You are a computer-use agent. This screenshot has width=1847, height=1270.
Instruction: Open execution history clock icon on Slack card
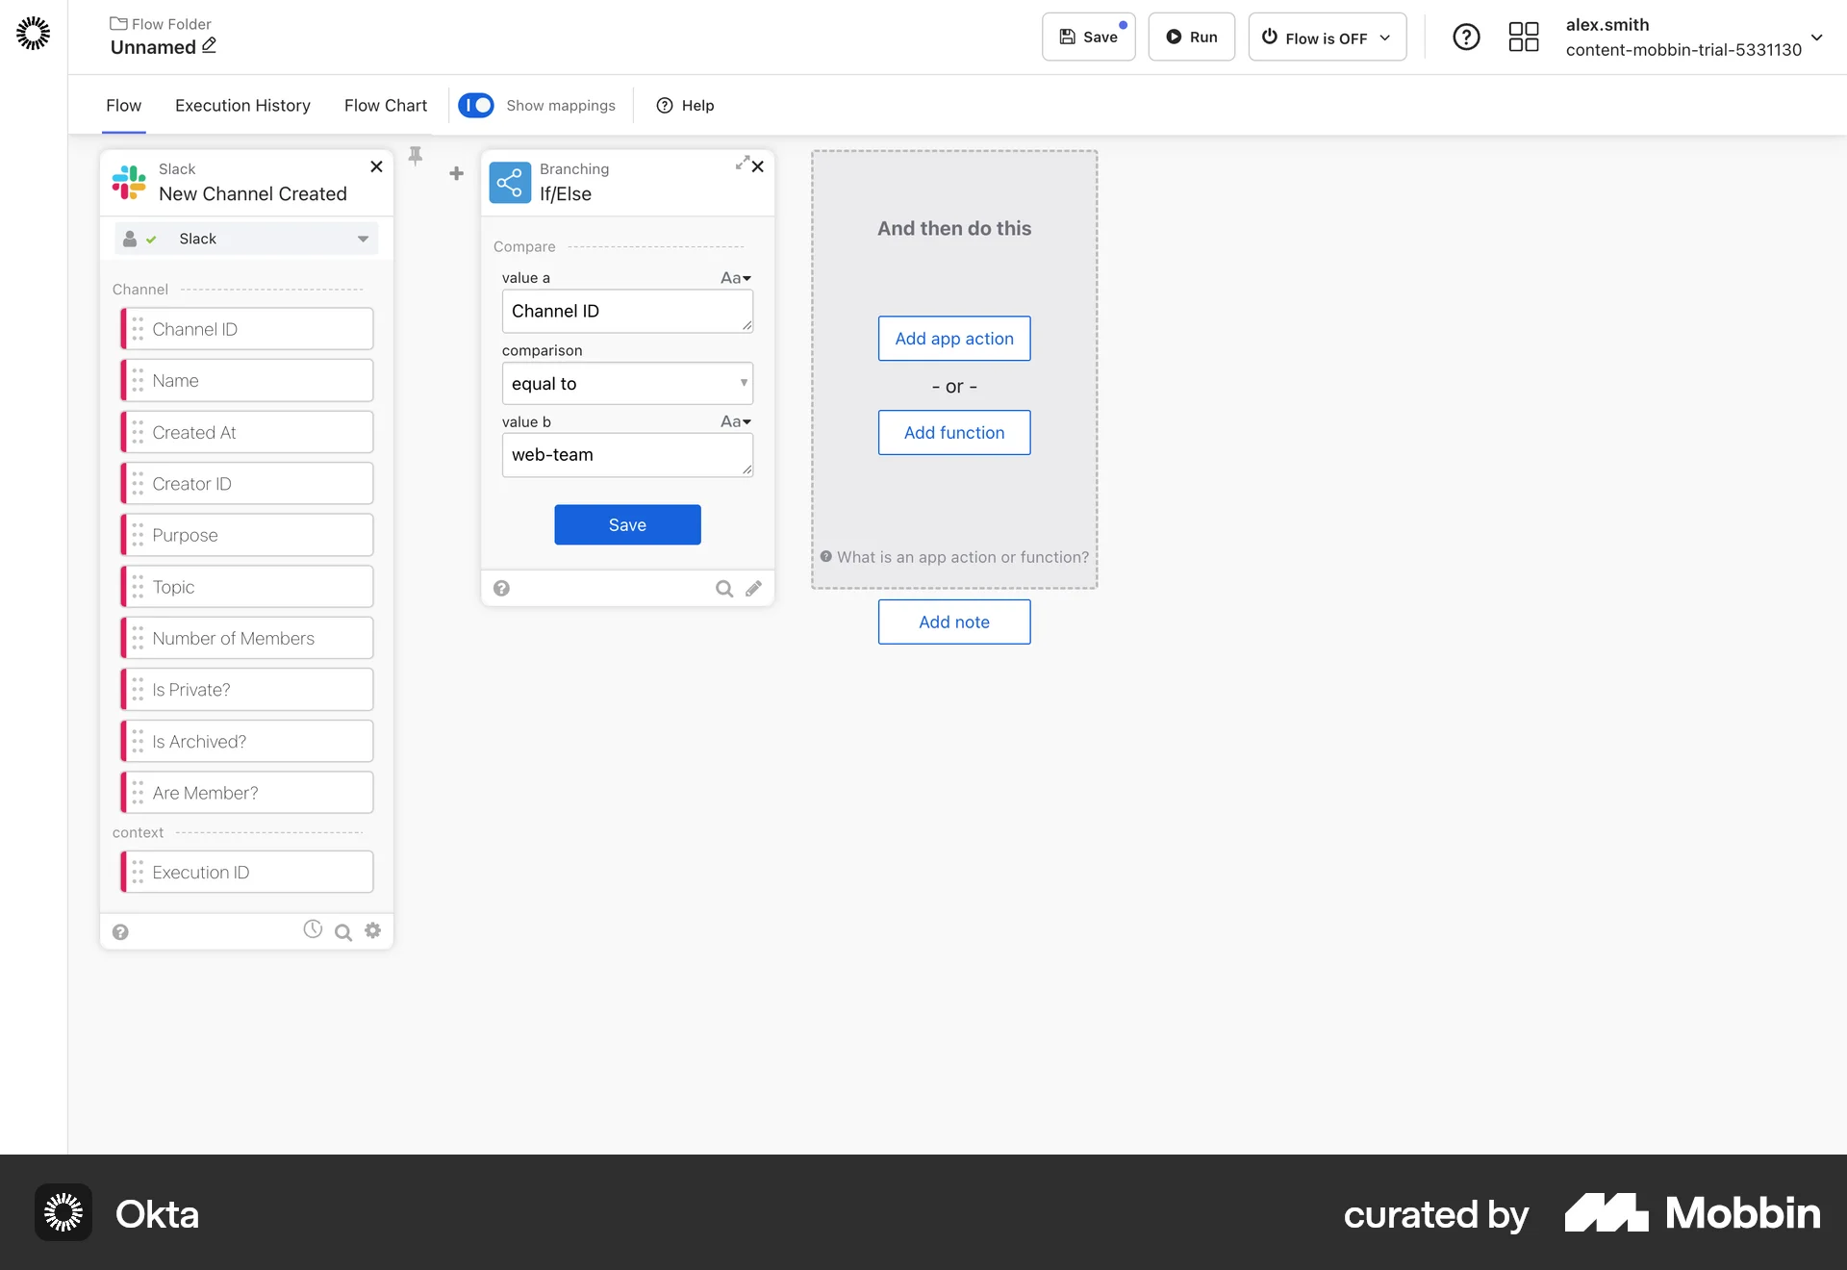coord(313,928)
